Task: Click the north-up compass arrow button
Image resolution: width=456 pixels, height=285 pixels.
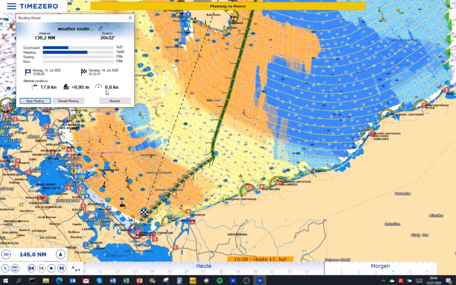Action: [x=60, y=254]
